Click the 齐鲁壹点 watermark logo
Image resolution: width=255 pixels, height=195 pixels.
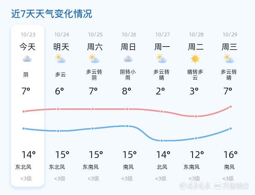pos(236,185)
